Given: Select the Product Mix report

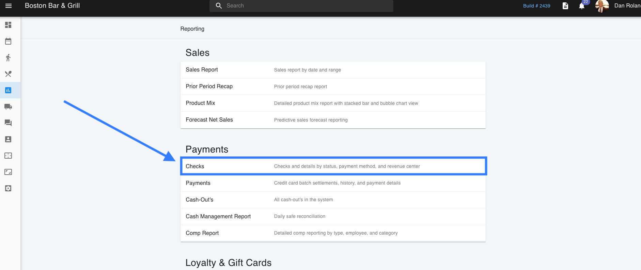Looking at the screenshot, I should pyautogui.click(x=200, y=103).
